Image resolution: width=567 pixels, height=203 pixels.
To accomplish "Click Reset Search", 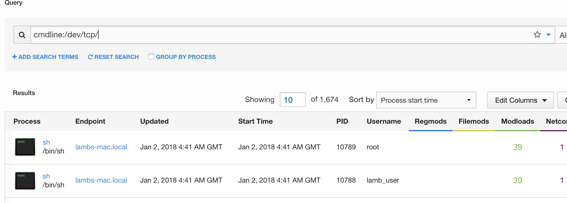I will 113,57.
